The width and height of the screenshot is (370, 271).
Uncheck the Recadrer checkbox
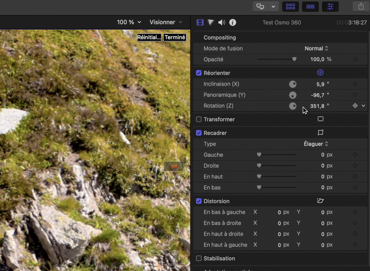click(x=199, y=133)
